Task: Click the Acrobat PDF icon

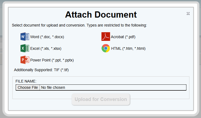Action: coord(105,37)
